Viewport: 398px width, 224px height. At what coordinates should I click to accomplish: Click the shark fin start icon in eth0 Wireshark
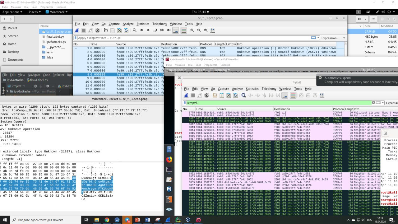pos(186,95)
